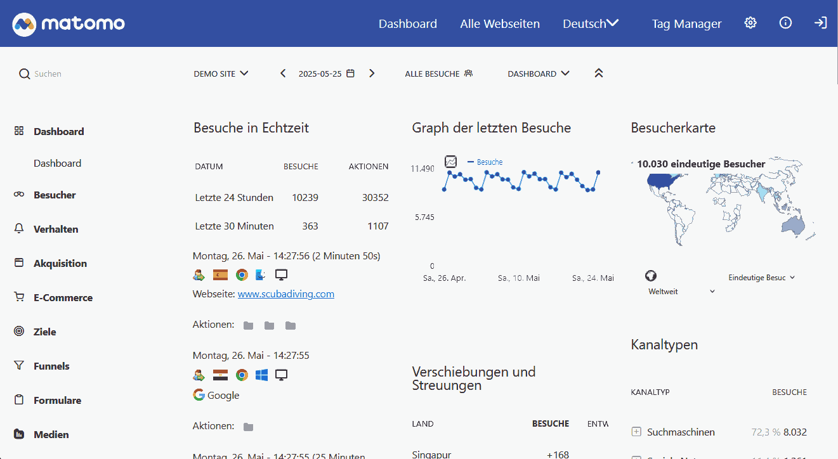Open Dashboard in top navigation
838x459 pixels.
(x=408, y=23)
